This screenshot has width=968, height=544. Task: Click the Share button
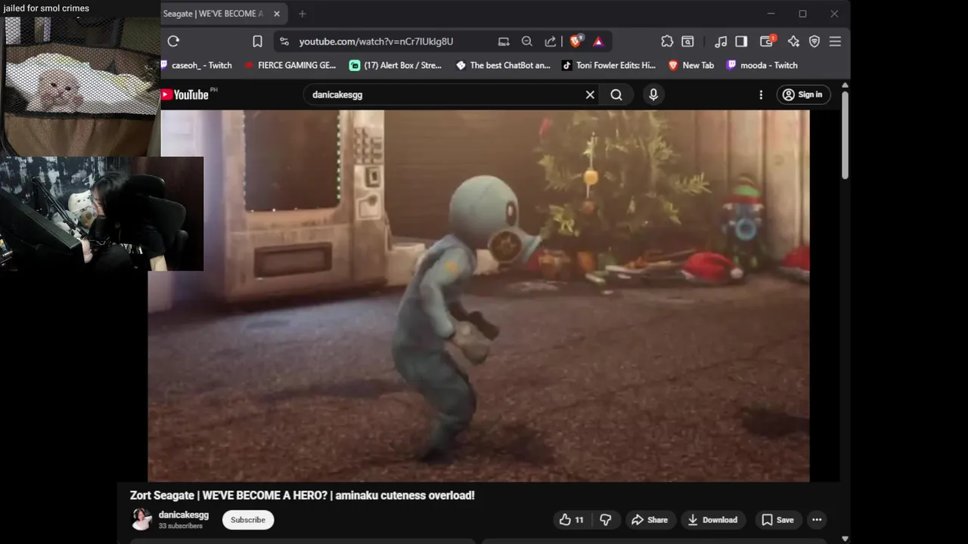tap(650, 520)
